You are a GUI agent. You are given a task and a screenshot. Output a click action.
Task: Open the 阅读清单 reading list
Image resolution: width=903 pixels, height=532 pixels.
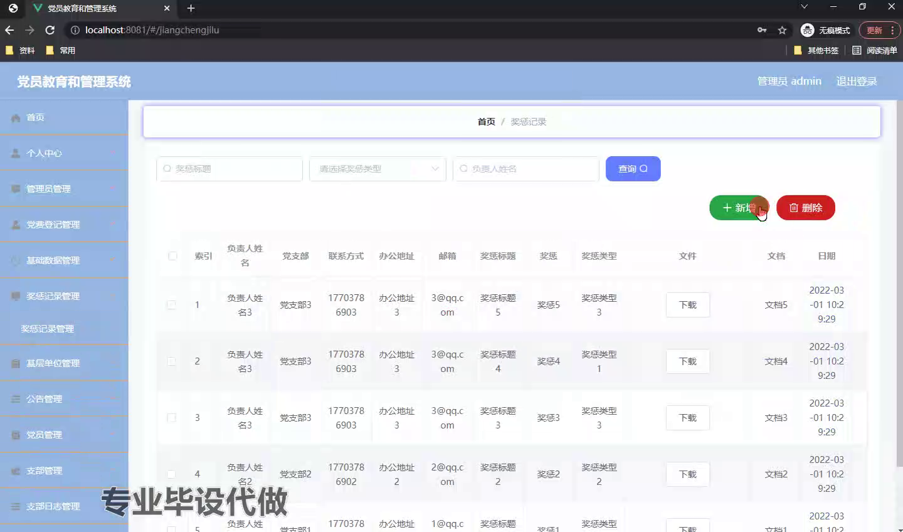pos(875,50)
